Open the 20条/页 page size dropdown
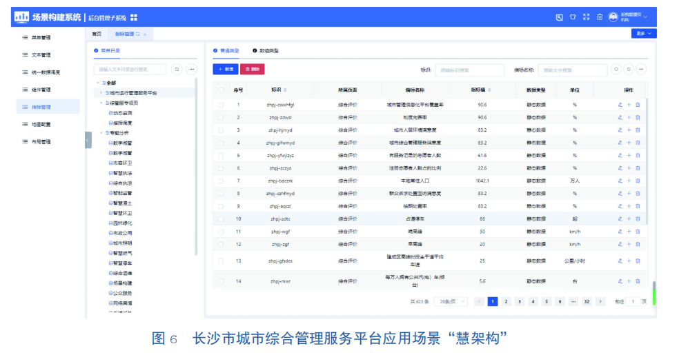 coord(451,301)
